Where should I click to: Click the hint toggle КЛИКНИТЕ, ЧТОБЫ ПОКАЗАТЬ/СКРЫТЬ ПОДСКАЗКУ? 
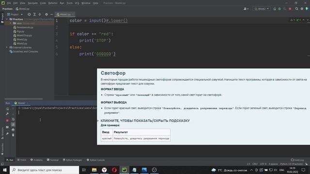point(145,121)
